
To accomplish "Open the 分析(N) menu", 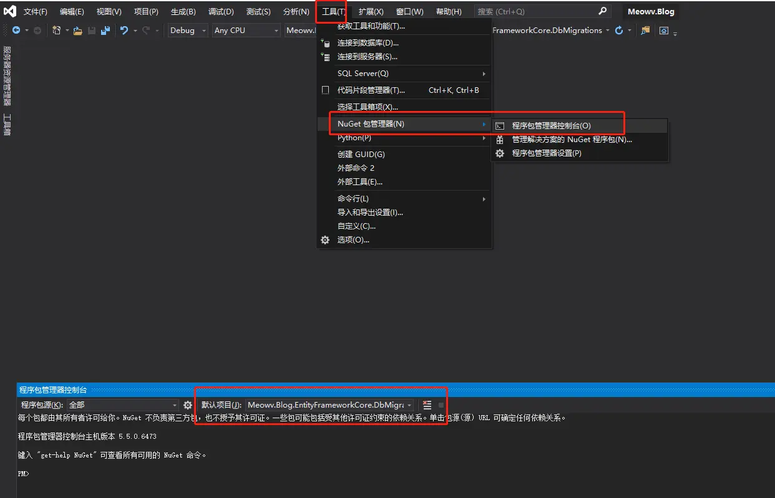I will [x=296, y=12].
